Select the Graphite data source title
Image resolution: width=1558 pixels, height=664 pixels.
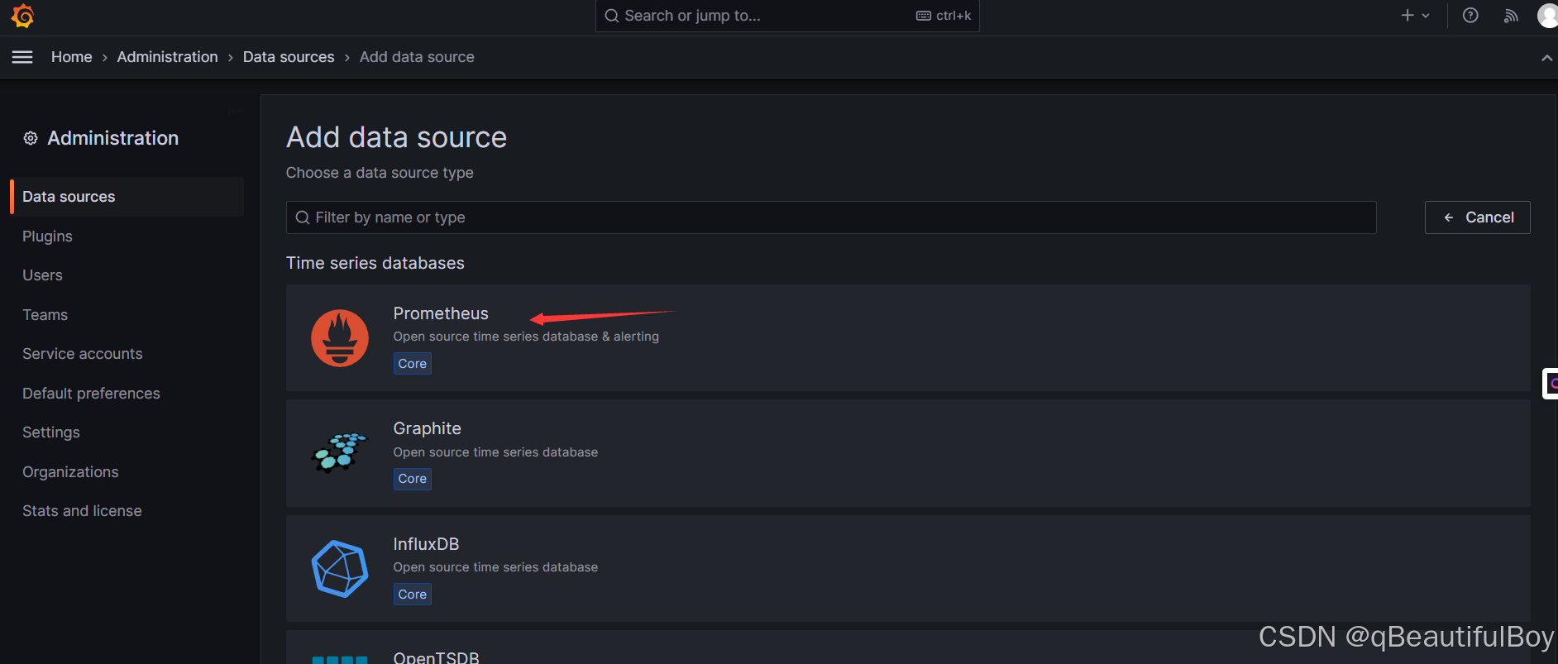coord(428,428)
